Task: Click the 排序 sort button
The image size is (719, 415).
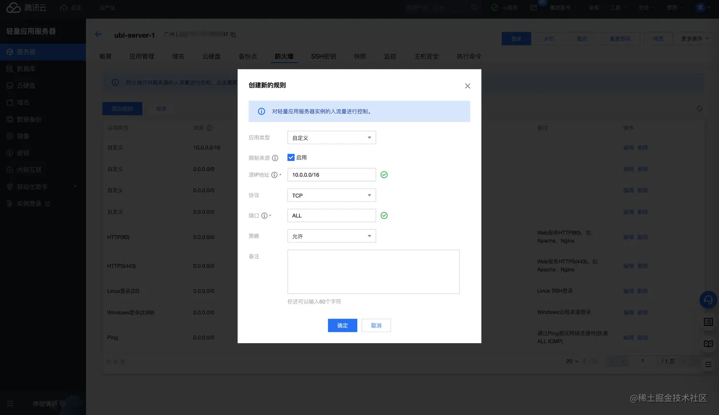Action: pyautogui.click(x=161, y=109)
